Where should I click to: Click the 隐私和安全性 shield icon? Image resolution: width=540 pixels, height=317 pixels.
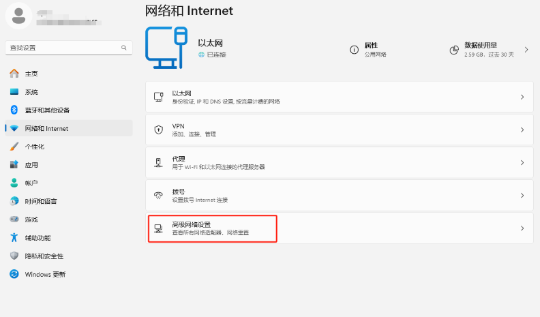pos(14,256)
